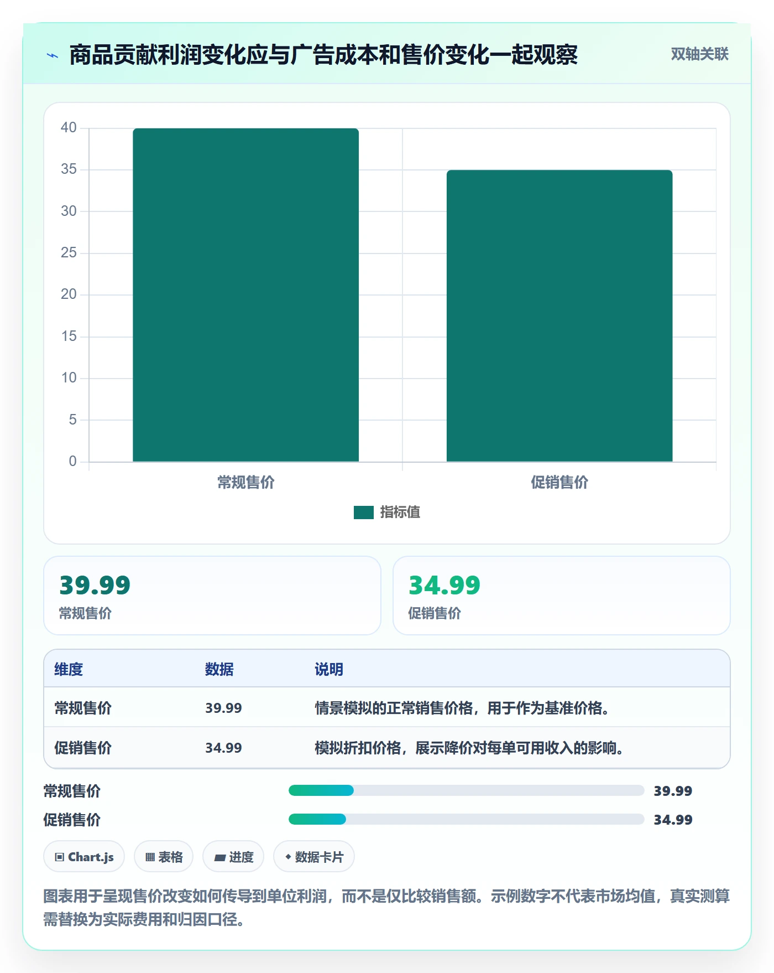
Task: Click the 促销售价 label under the large 34.99
Action: point(435,613)
